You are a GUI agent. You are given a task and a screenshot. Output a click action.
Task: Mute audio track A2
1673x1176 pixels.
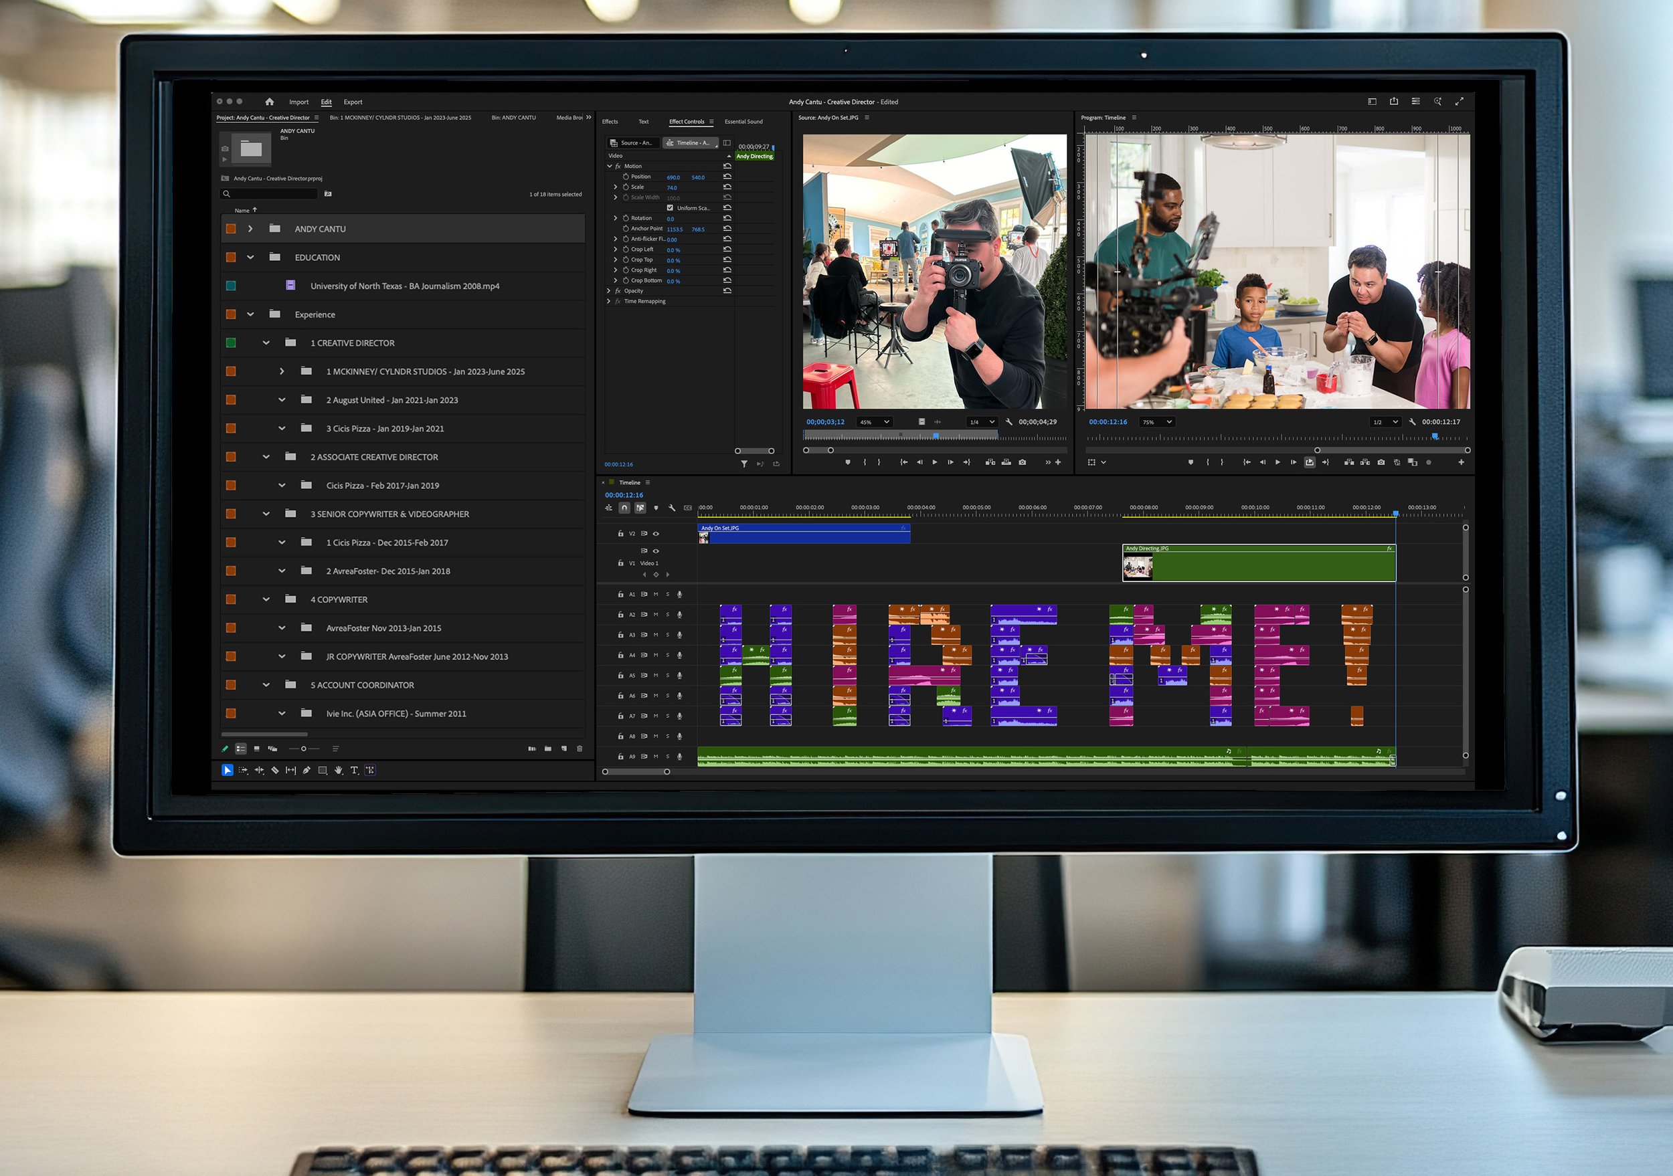656,615
